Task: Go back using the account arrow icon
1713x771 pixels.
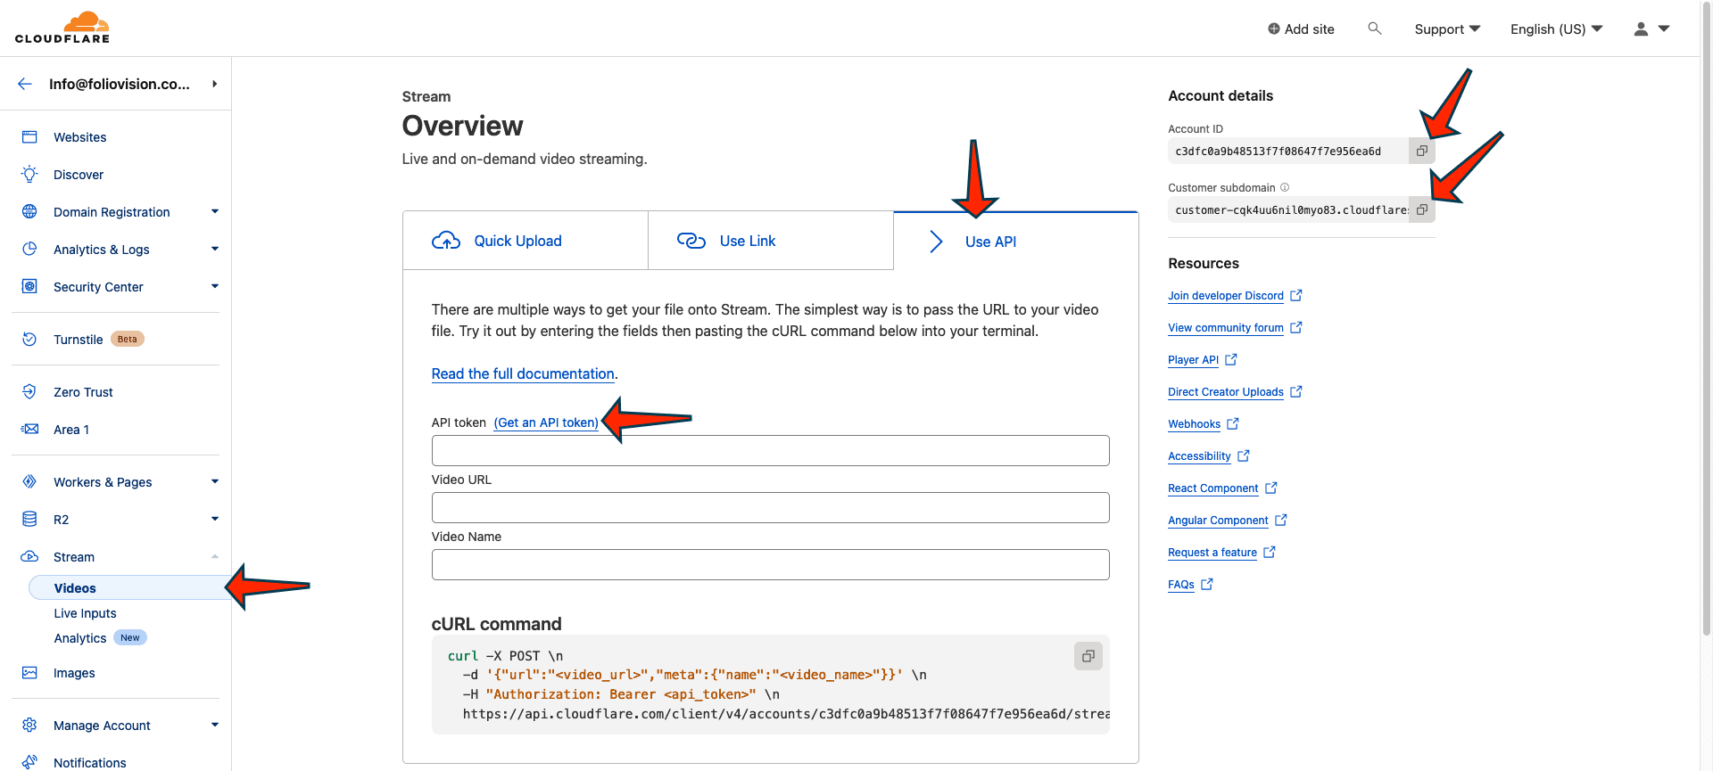Action: click(25, 84)
